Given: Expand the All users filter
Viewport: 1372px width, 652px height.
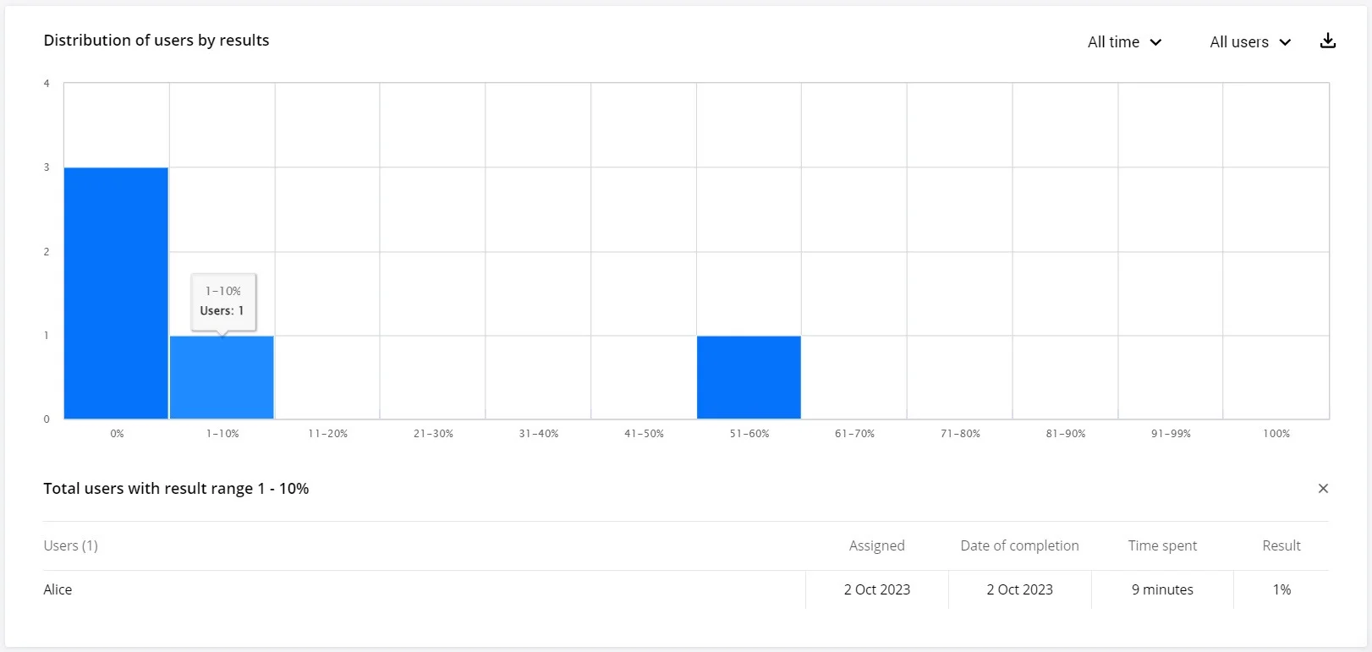Looking at the screenshot, I should coord(1250,42).
